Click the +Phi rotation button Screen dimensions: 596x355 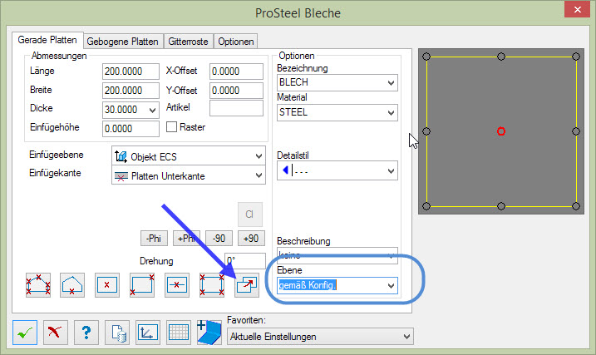point(186,239)
